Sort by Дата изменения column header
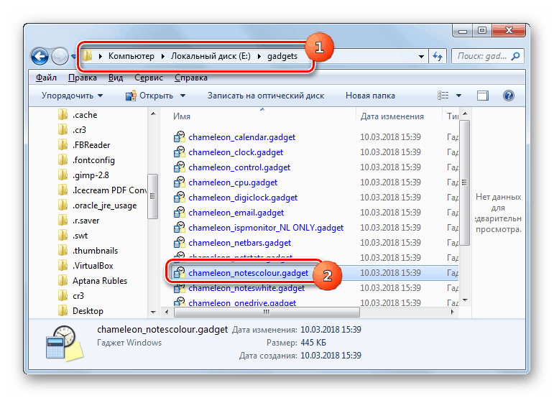This screenshot has height=398, width=554. [x=392, y=116]
